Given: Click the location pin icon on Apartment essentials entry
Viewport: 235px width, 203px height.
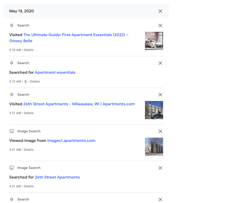Looking at the screenshot, I should tap(26, 82).
